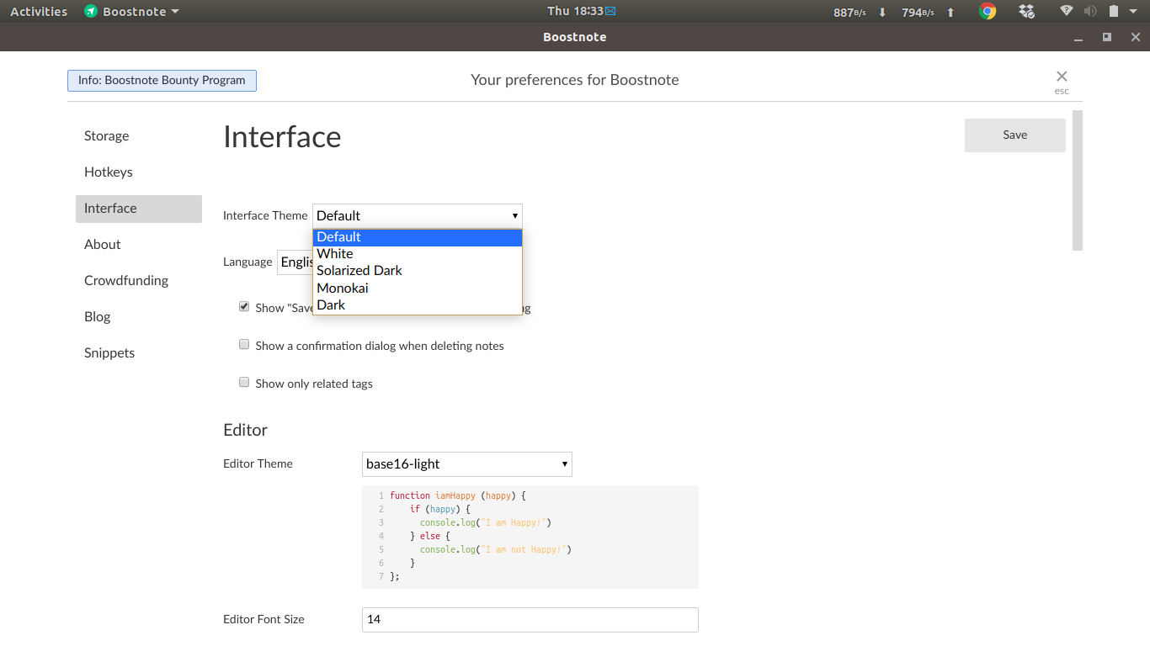The image size is (1150, 646).
Task: Click the mail envelope icon beside clock
Action: (x=610, y=11)
